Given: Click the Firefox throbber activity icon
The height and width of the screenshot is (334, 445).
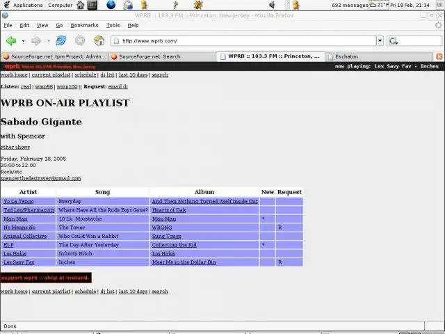Looking at the screenshot, I should 438,25.
